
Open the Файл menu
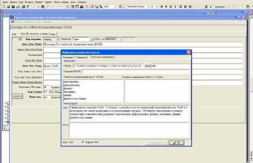[x=5, y=2]
